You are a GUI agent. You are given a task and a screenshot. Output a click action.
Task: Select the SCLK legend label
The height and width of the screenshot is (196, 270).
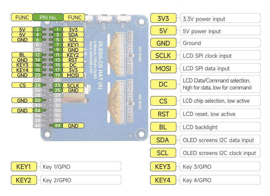(163, 55)
